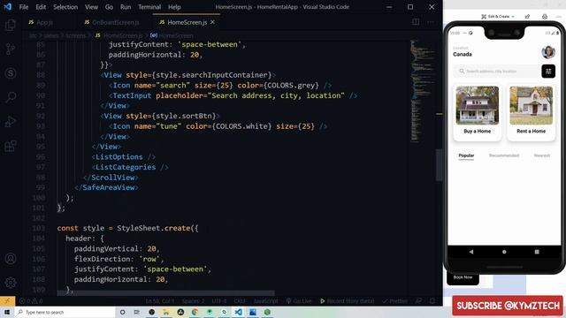The image size is (566, 318).
Task: Select the Popular tab in phone app
Action: pos(466,155)
